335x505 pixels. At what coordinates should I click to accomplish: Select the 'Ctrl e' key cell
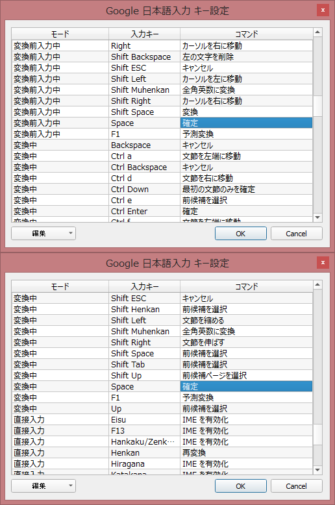[x=144, y=200]
